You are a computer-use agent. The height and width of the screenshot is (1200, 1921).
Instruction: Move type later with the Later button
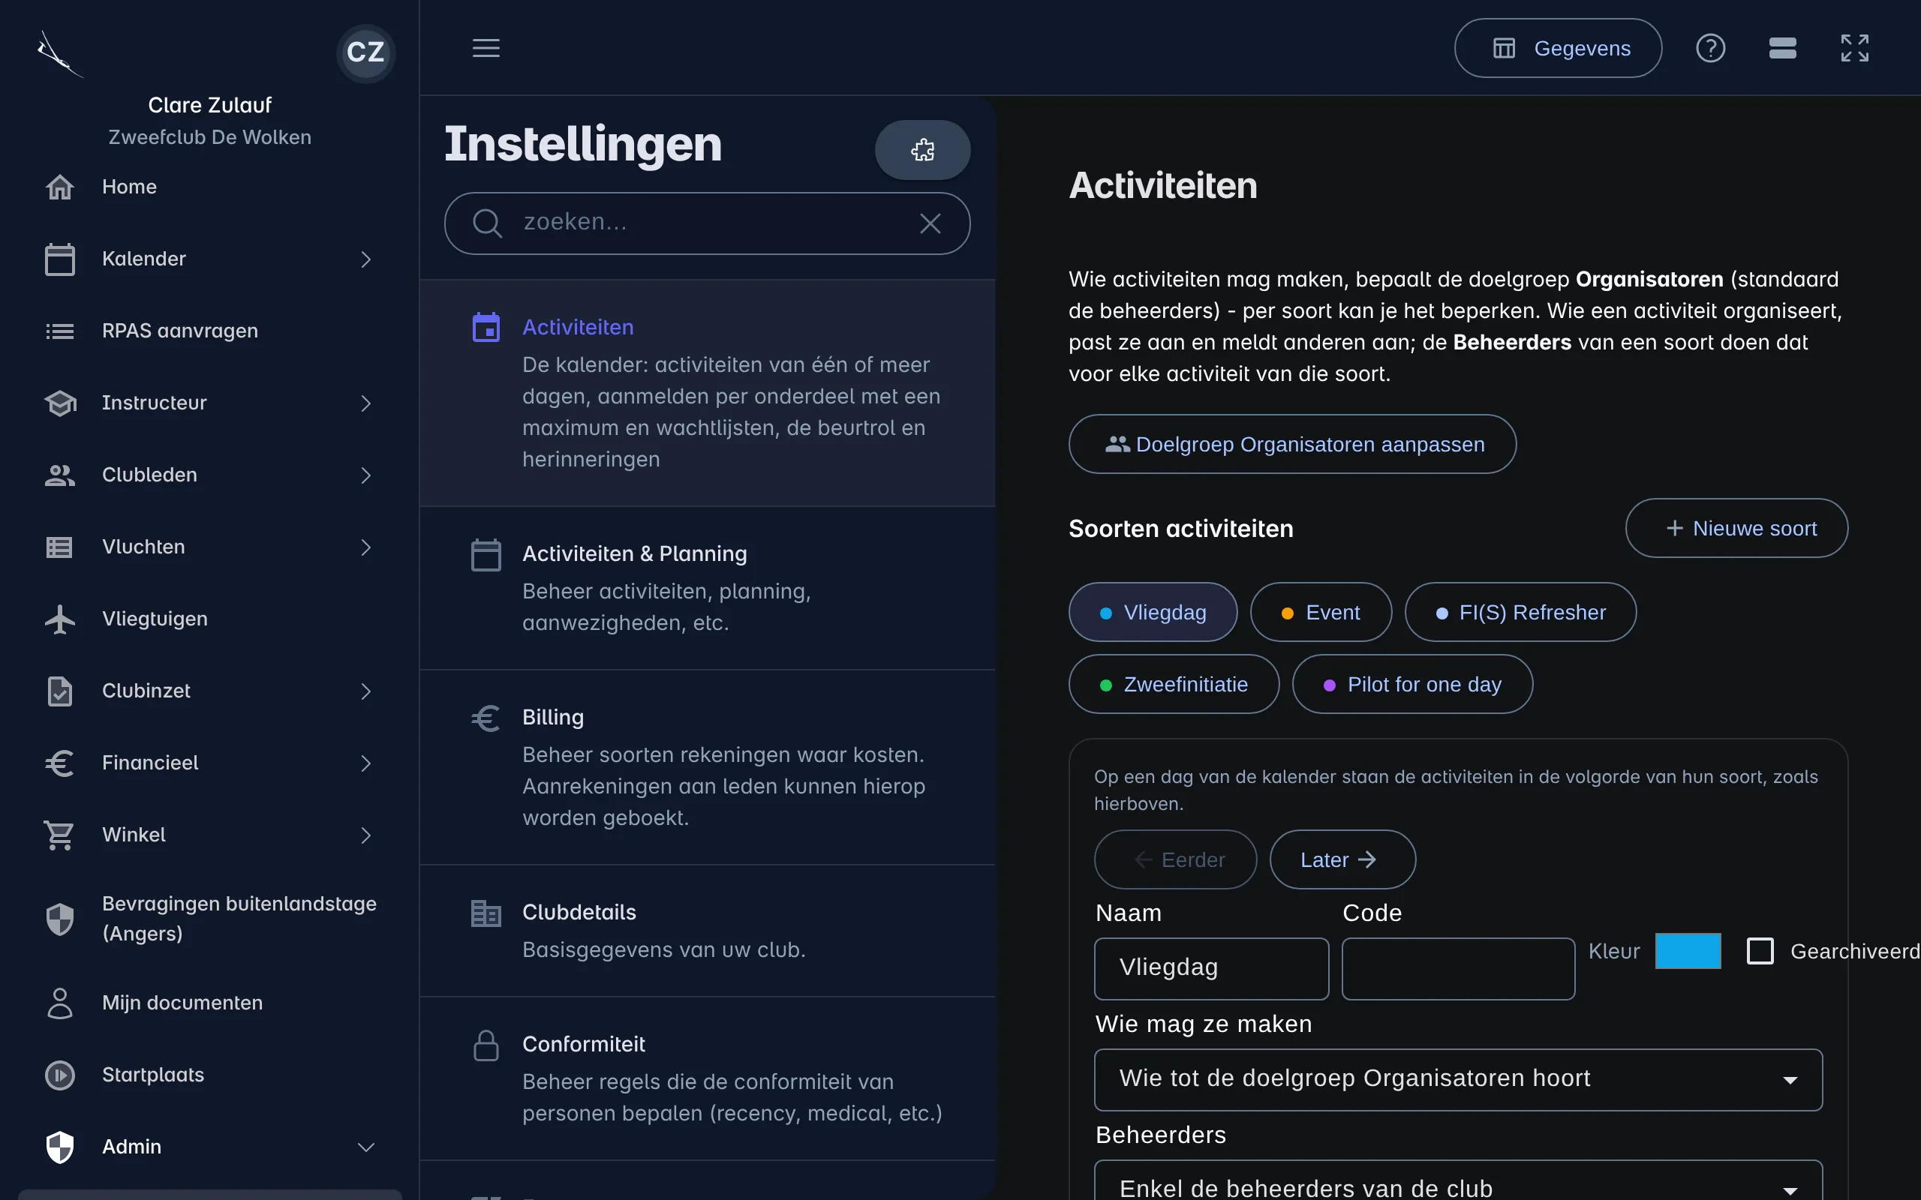click(1342, 859)
